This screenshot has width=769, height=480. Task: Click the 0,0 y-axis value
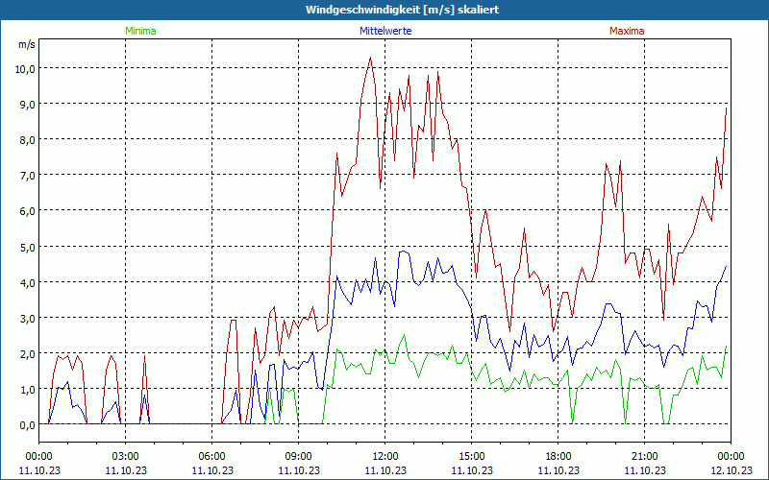(27, 425)
